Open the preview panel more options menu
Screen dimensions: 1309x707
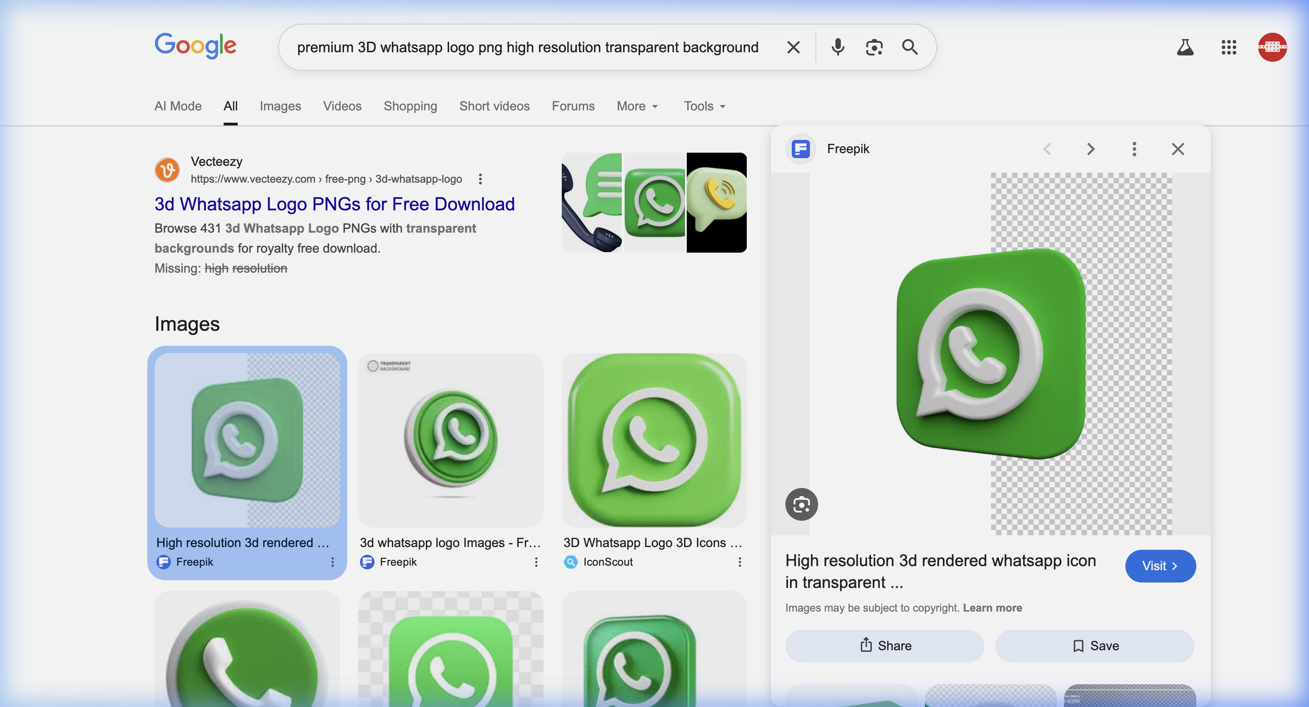pos(1134,149)
